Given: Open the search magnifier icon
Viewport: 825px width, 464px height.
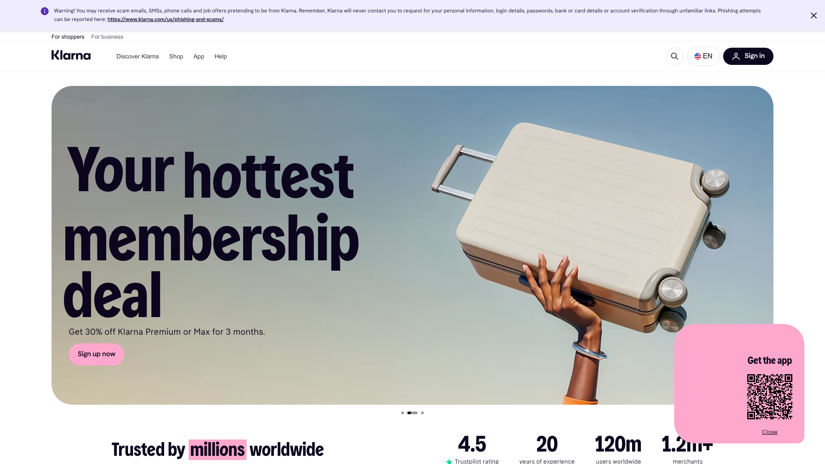Looking at the screenshot, I should (675, 56).
